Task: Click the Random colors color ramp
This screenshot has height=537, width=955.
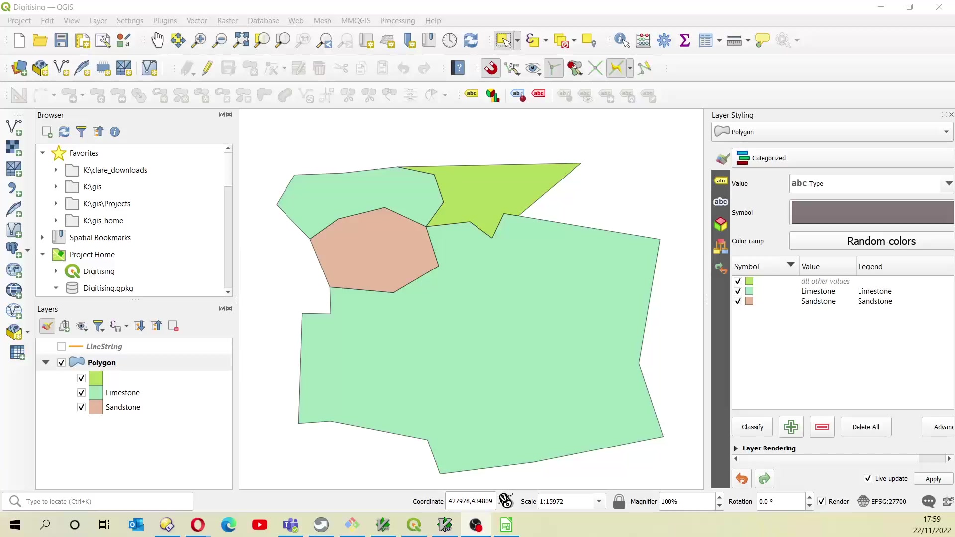Action: [881, 241]
